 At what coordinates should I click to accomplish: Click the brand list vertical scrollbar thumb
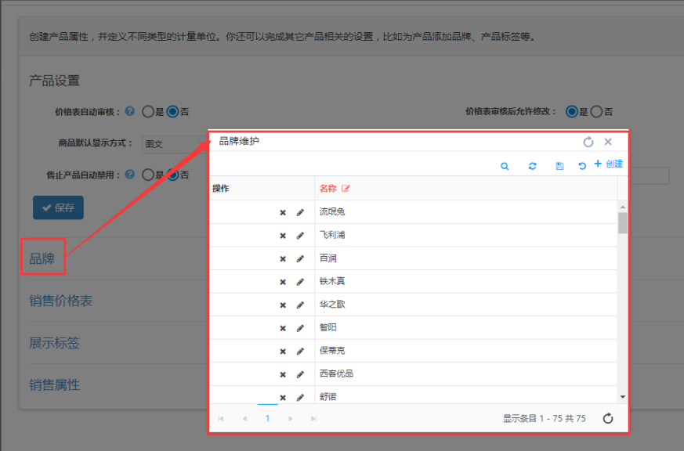pos(622,223)
